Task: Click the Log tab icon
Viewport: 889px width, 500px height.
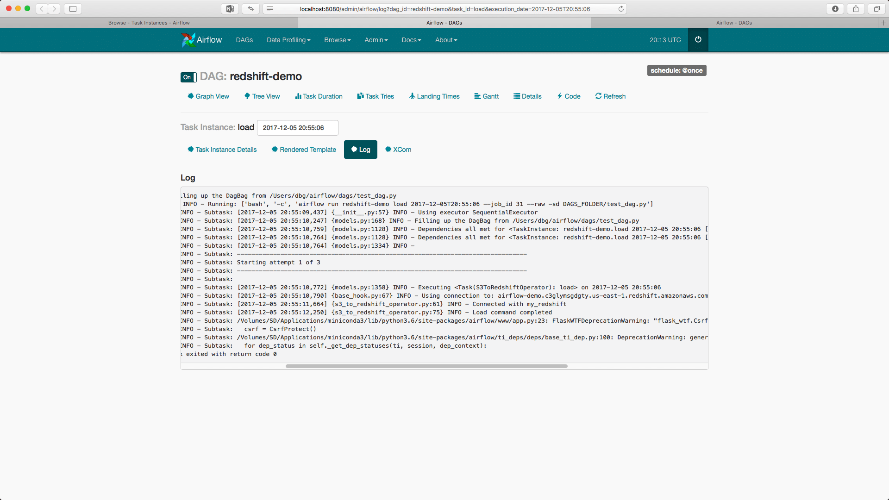Action: click(x=353, y=150)
